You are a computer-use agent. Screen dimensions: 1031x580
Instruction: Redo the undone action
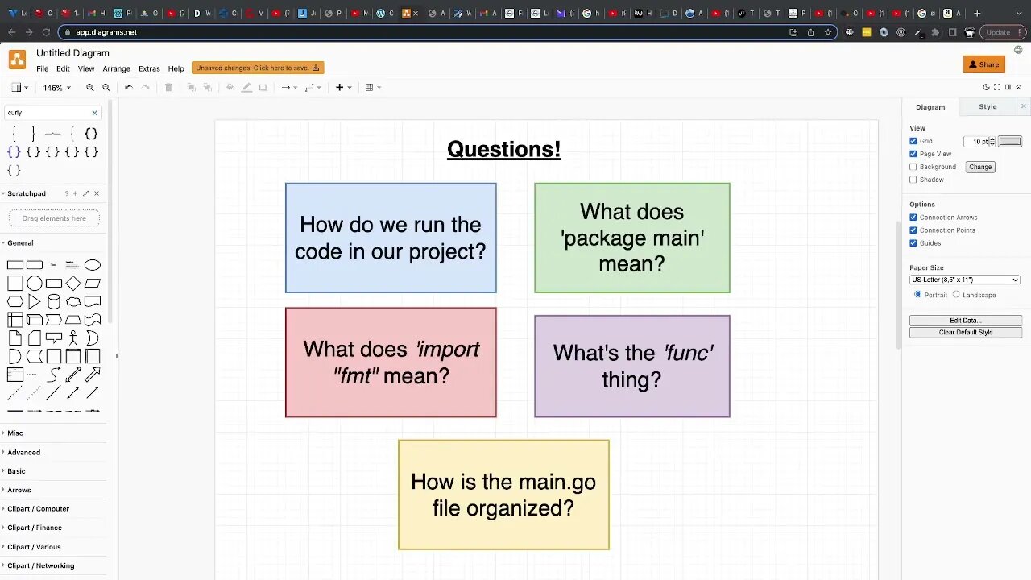coord(146,88)
